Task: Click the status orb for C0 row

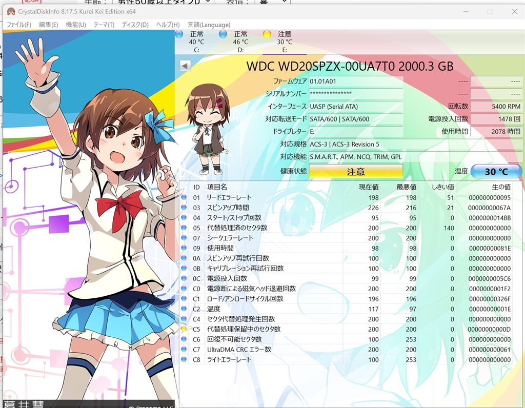Action: 184,289
